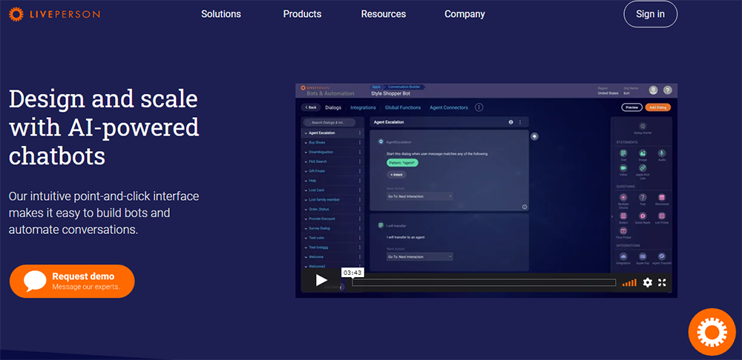742x360 pixels.
Task: Select the Disambiguation dialog row
Action: [x=332, y=152]
